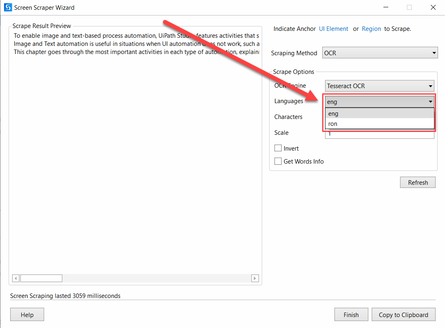Click Copy to Clipboard button
Viewport: 445px width, 328px height.
(x=403, y=315)
